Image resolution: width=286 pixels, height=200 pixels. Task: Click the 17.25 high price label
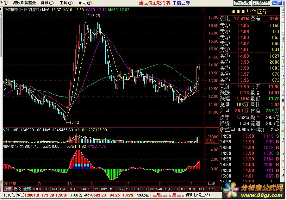tap(95, 16)
